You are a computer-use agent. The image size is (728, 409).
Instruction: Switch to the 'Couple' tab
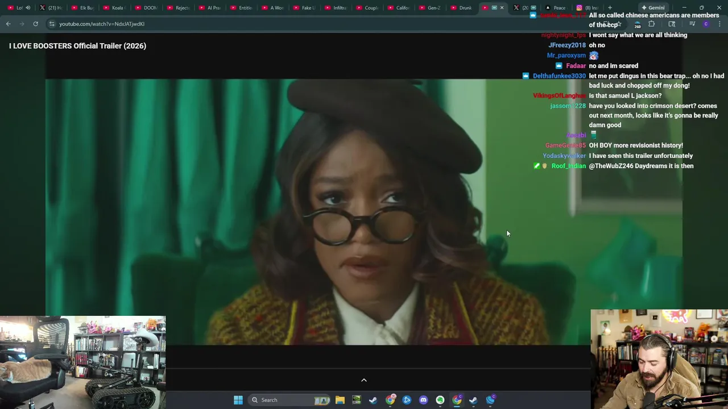tap(367, 8)
